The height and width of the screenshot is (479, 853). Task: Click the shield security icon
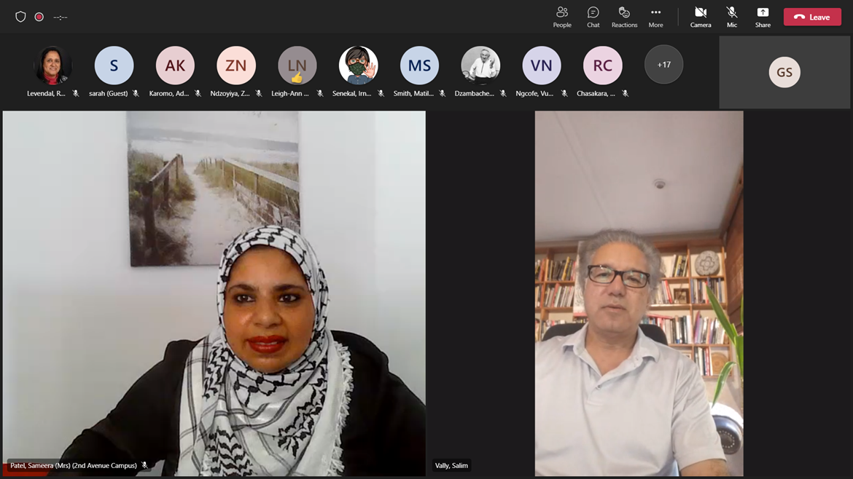click(x=20, y=17)
